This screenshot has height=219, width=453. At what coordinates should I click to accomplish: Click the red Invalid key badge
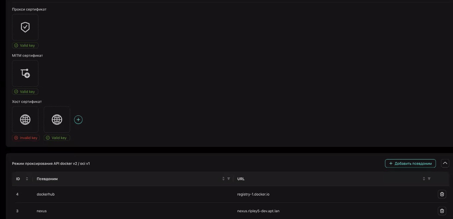click(x=26, y=138)
